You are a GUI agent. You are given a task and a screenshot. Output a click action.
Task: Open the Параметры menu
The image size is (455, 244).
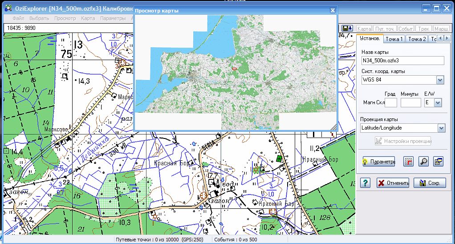113,18
